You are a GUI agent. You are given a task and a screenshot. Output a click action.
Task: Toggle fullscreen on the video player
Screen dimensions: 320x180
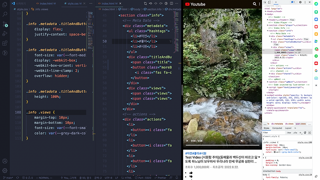coord(250,141)
